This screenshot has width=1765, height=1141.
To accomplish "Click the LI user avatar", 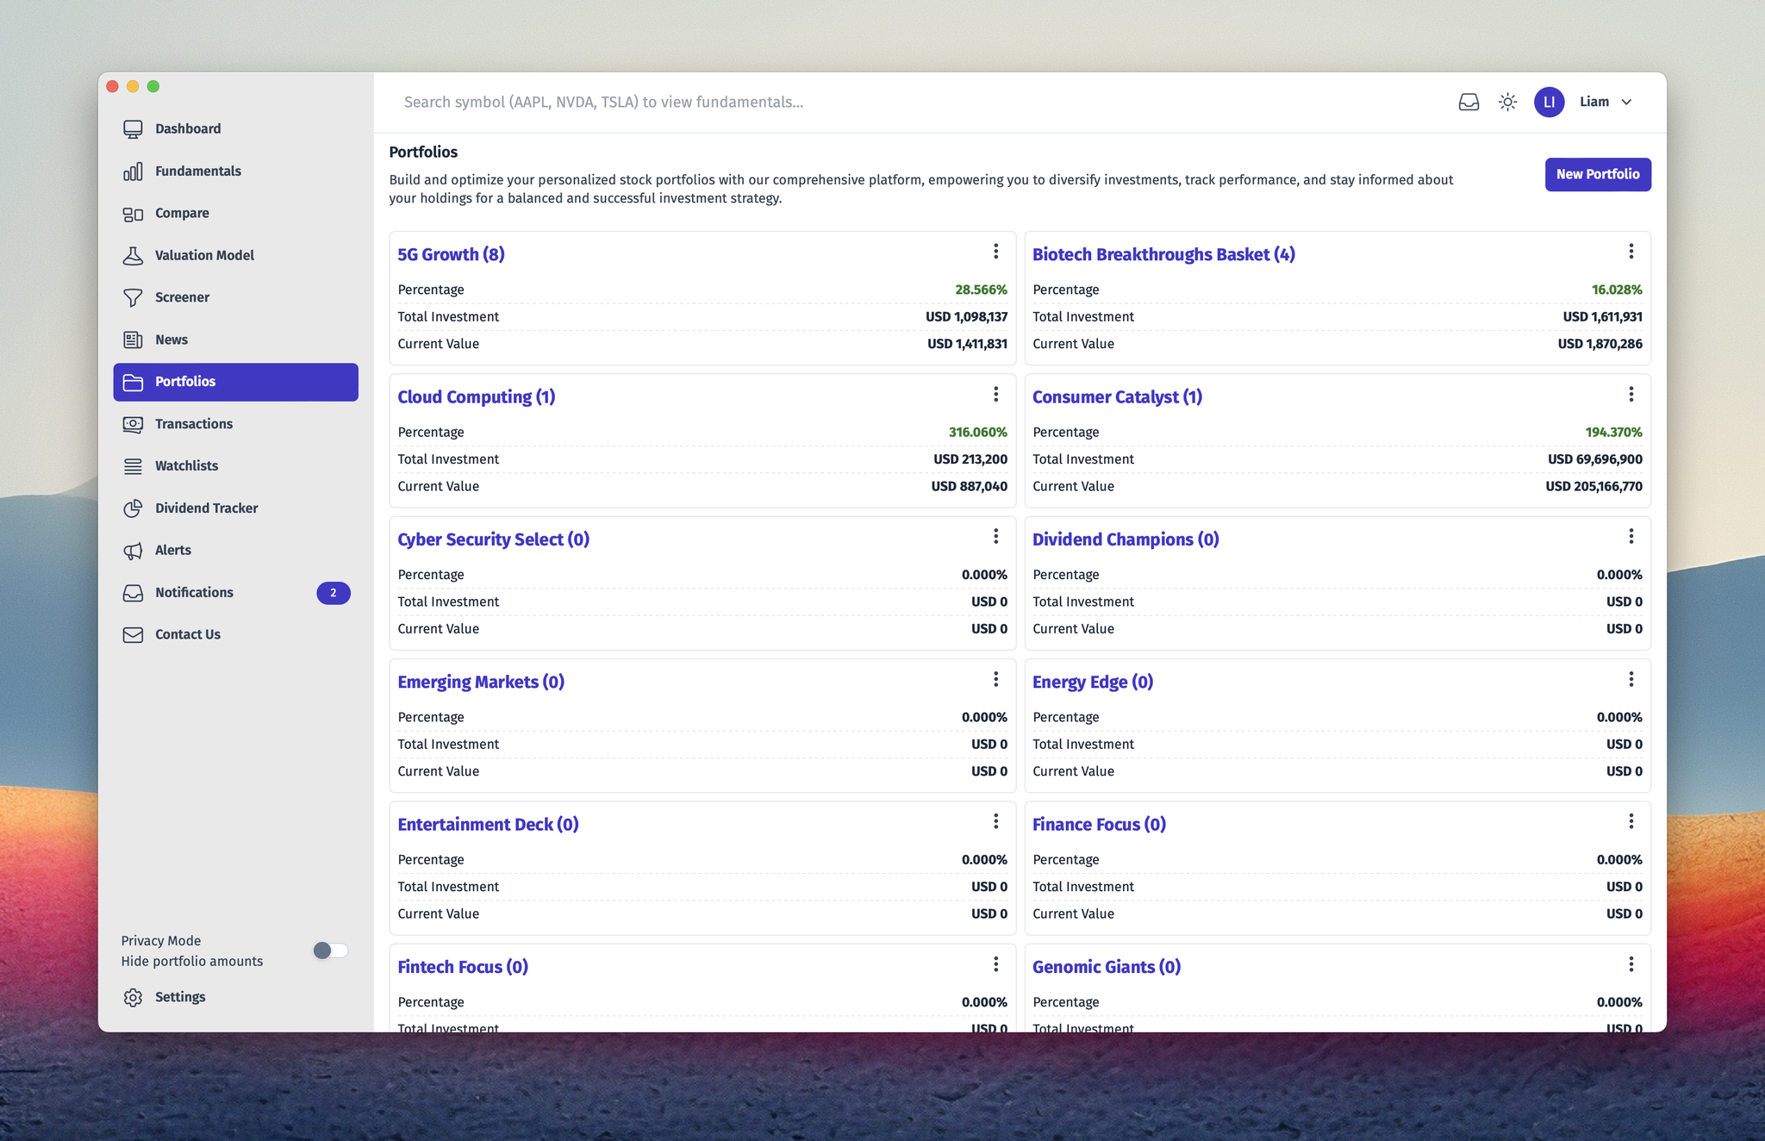I will click(1549, 103).
